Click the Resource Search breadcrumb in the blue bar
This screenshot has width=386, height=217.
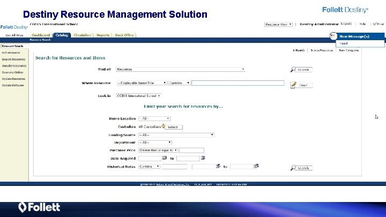pos(40,40)
